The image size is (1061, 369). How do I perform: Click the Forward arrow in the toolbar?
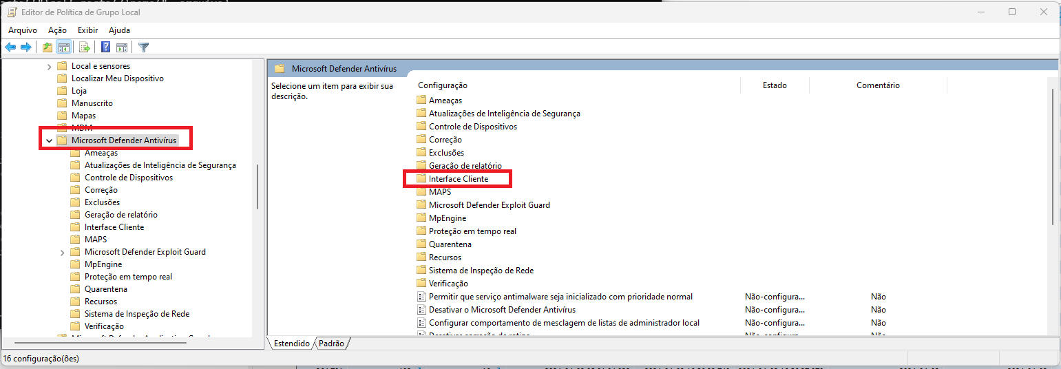coord(26,48)
